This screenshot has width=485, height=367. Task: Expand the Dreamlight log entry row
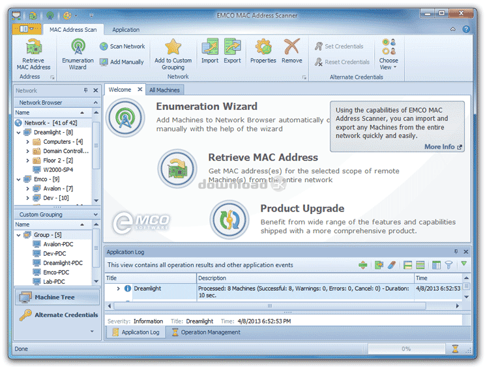pos(118,288)
